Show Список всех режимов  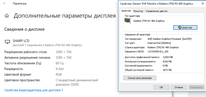tap(140, 78)
